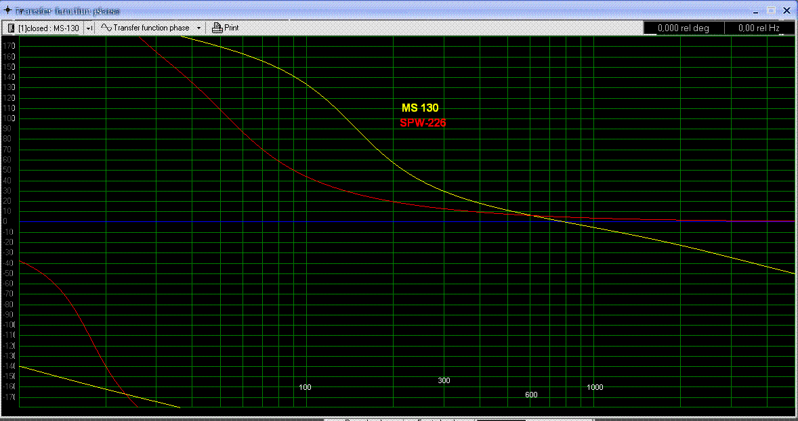Click the 170 degree label on phase axis
The height and width of the screenshot is (421, 798).
pos(9,46)
